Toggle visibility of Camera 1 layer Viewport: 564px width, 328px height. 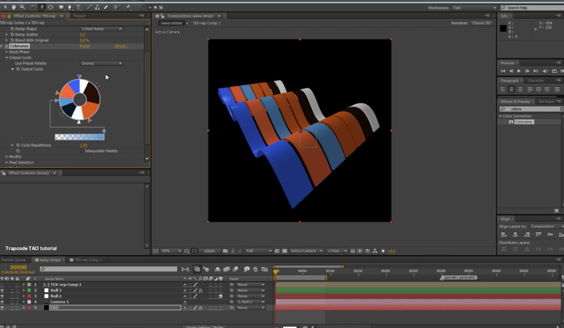pyautogui.click(x=2, y=302)
